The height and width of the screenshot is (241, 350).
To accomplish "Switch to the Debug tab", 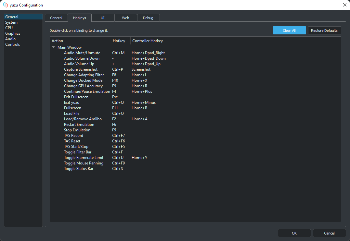I will click(148, 18).
